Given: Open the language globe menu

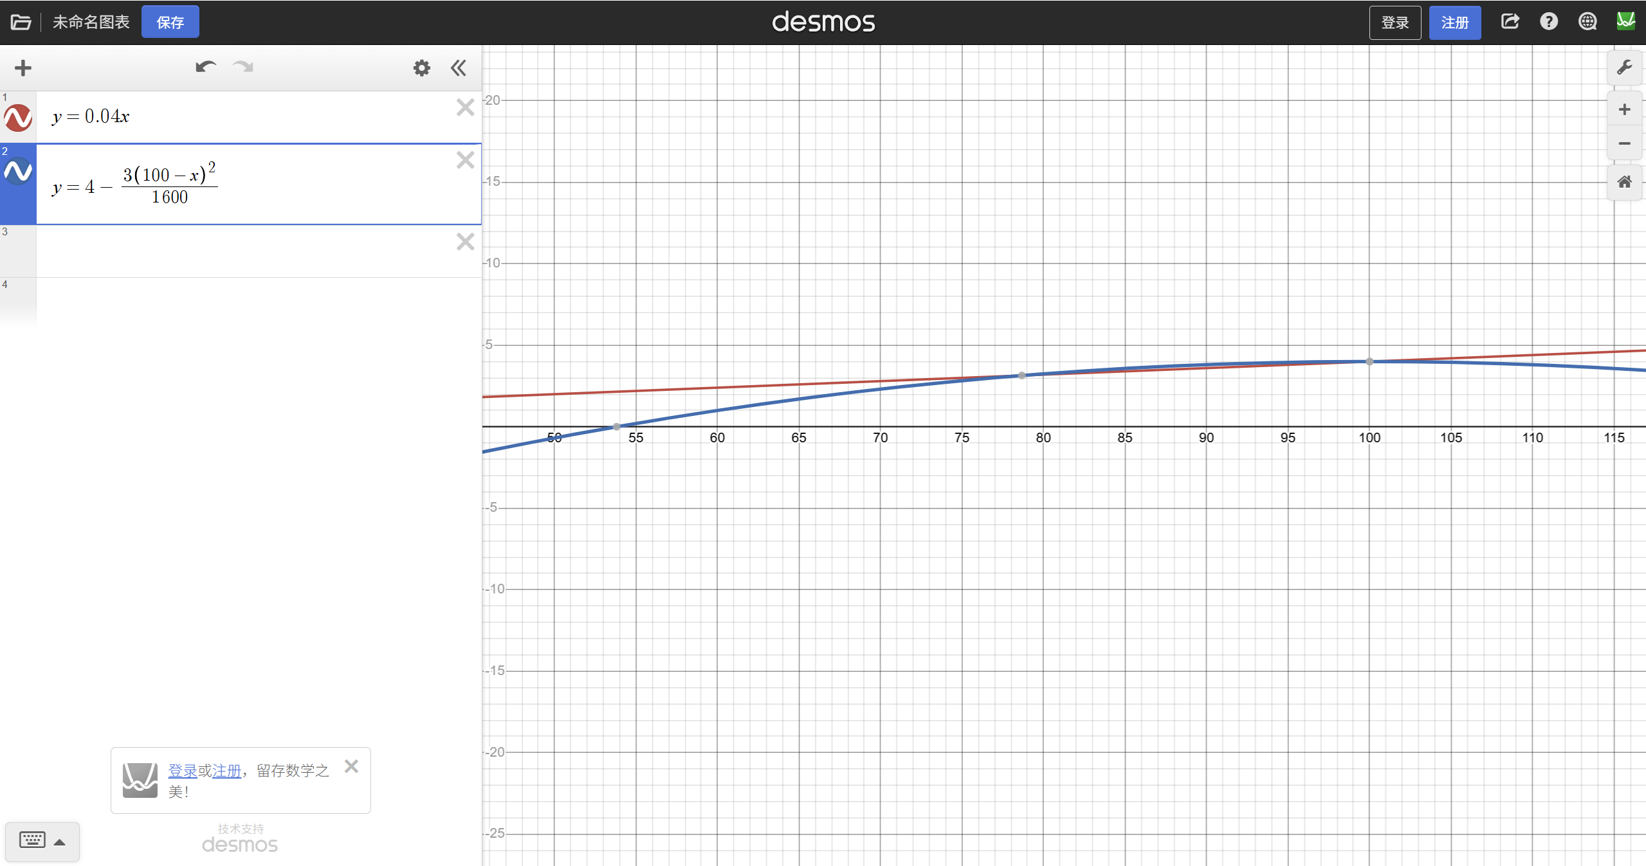Looking at the screenshot, I should [1587, 22].
